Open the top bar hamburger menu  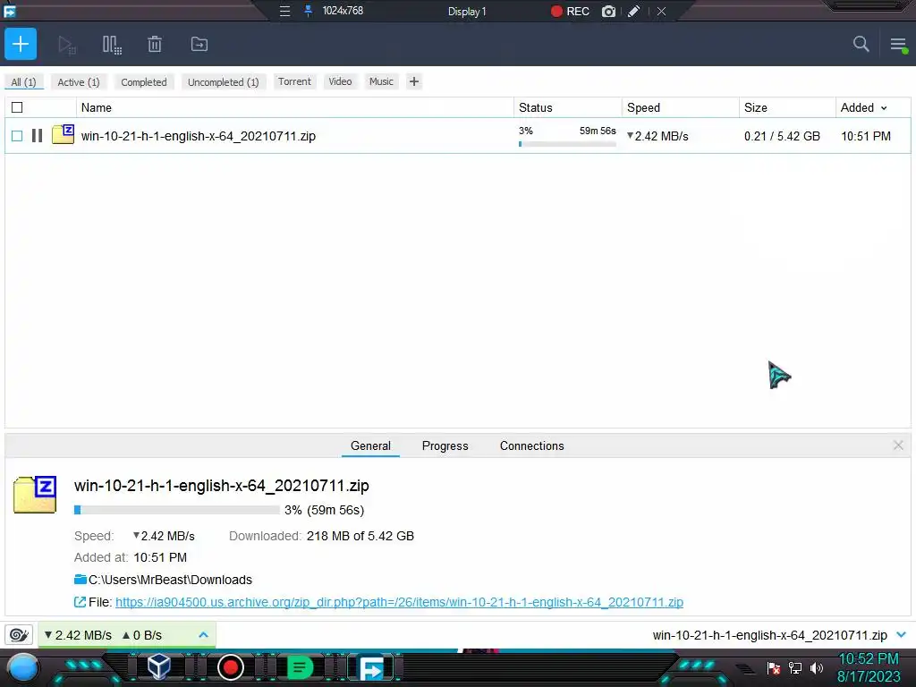coord(284,11)
